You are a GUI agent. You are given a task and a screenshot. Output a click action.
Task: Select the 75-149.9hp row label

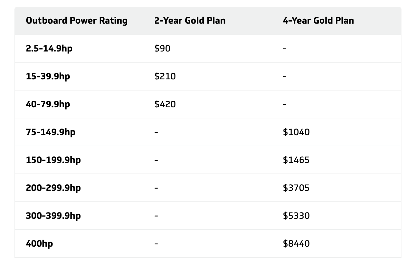pyautogui.click(x=51, y=132)
